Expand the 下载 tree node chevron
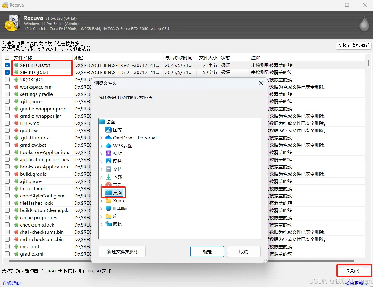 (x=102, y=177)
